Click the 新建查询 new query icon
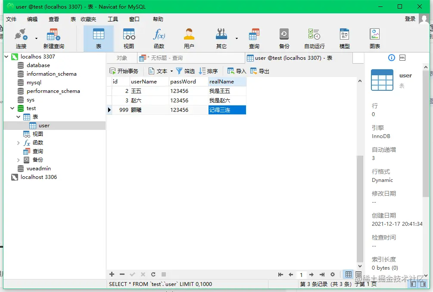 pos(53,38)
